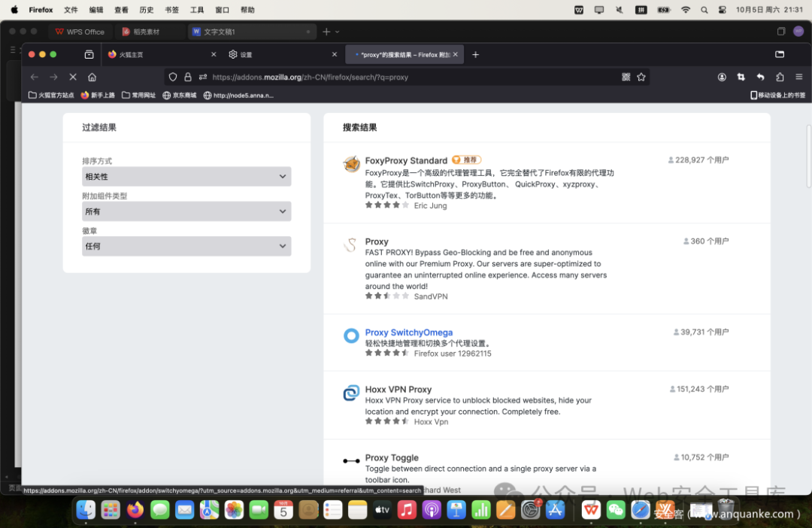This screenshot has height=528, width=812.
Task: Open Wi-Fi status in menu bar
Action: point(686,10)
